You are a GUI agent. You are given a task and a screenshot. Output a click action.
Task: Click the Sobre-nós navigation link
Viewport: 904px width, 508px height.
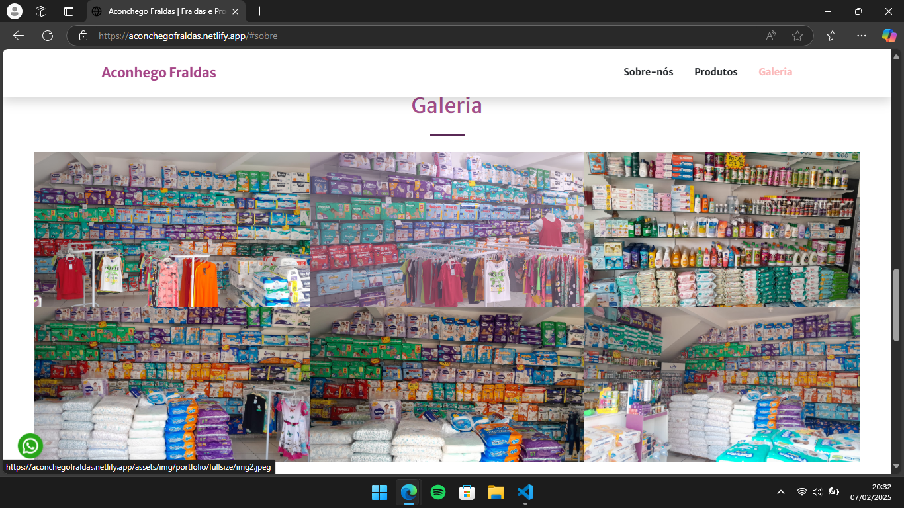point(648,72)
